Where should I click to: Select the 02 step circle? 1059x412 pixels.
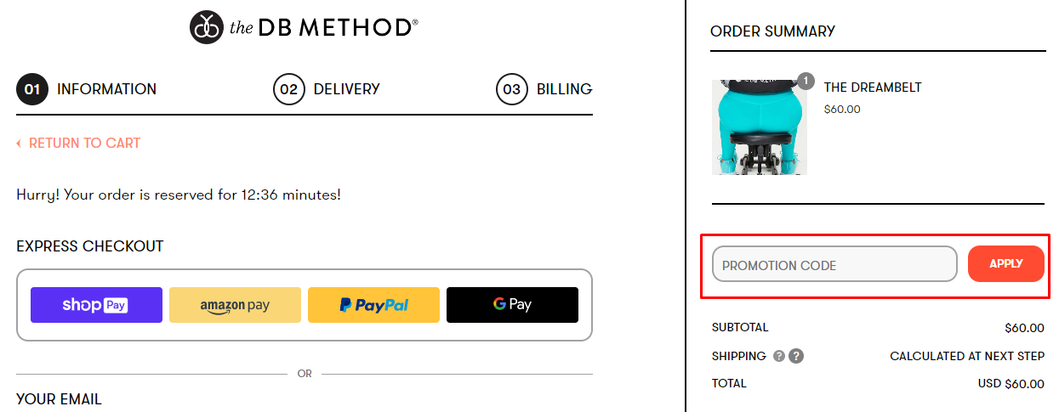(x=289, y=89)
